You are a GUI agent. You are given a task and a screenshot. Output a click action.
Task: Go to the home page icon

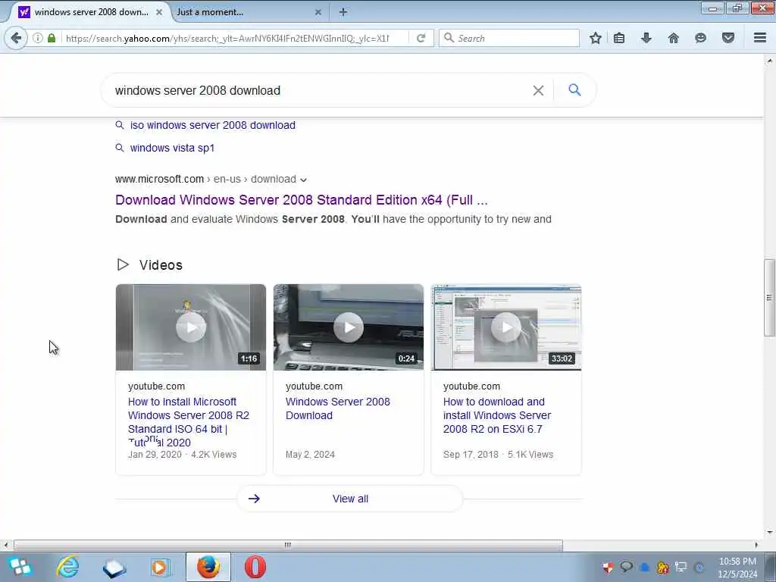click(x=674, y=38)
